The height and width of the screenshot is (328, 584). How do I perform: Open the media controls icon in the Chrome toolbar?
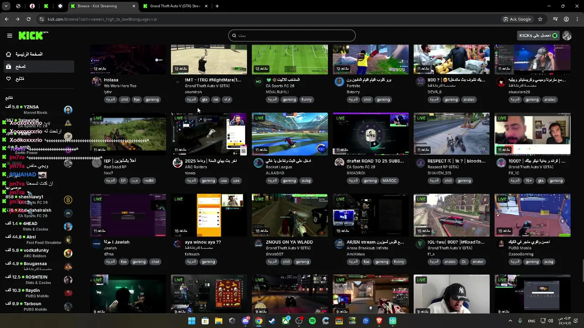pyautogui.click(x=555, y=19)
